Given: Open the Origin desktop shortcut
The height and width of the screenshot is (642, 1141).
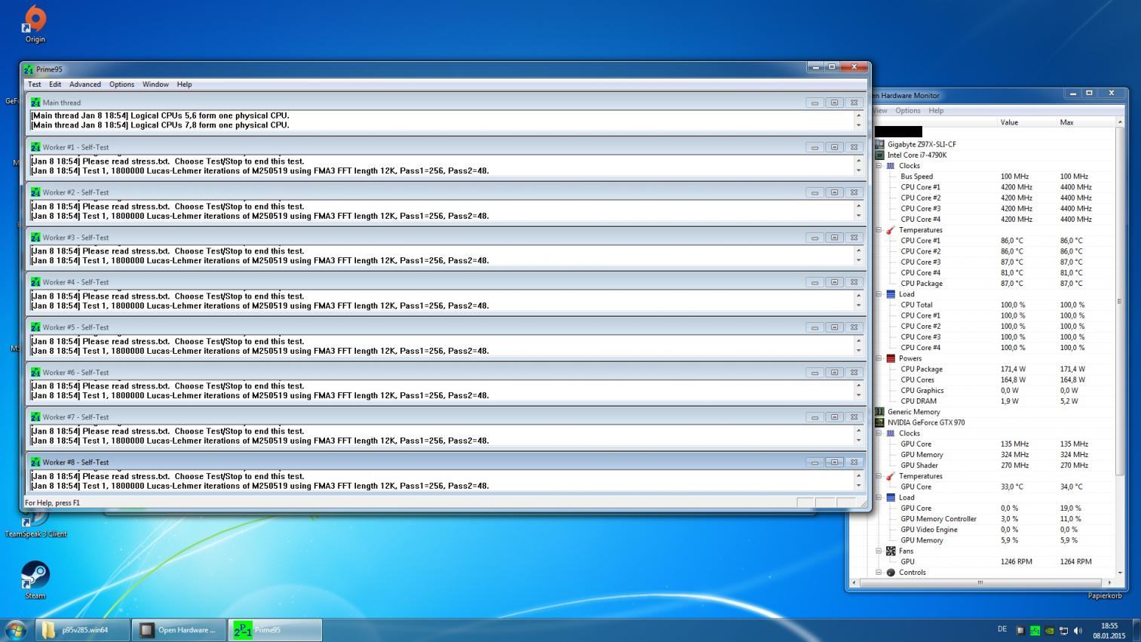Looking at the screenshot, I should click(x=35, y=23).
